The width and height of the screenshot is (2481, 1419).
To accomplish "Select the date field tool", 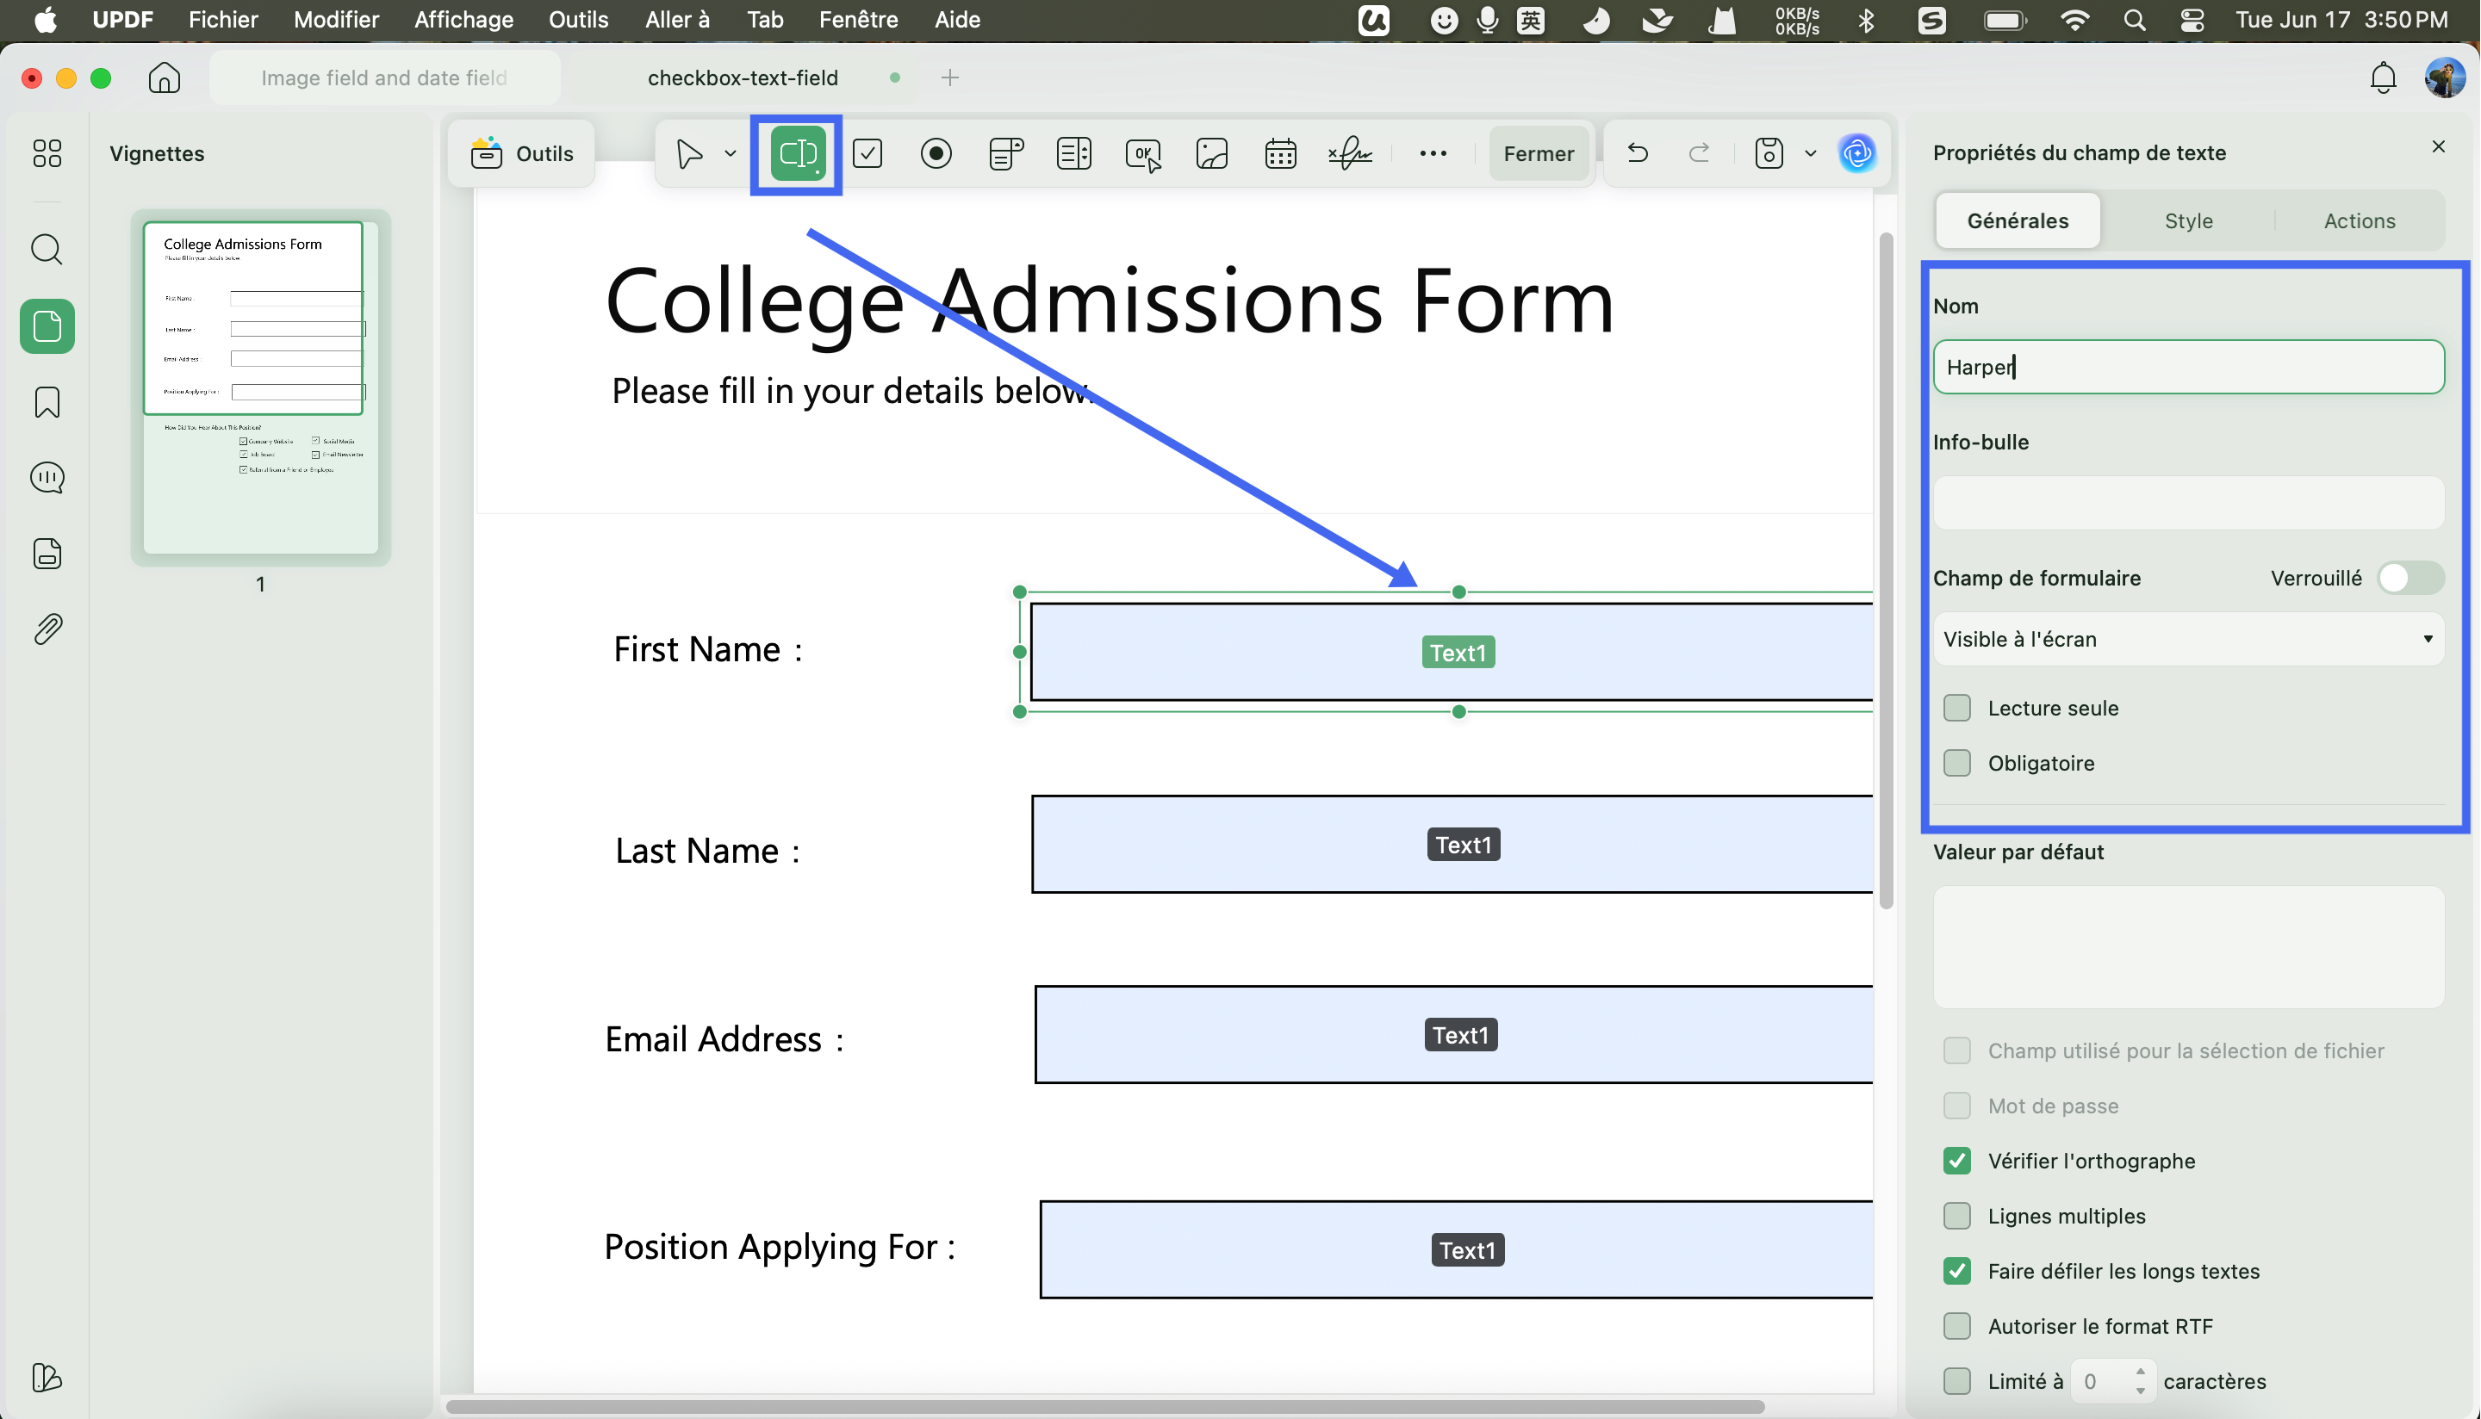I will click(1280, 153).
